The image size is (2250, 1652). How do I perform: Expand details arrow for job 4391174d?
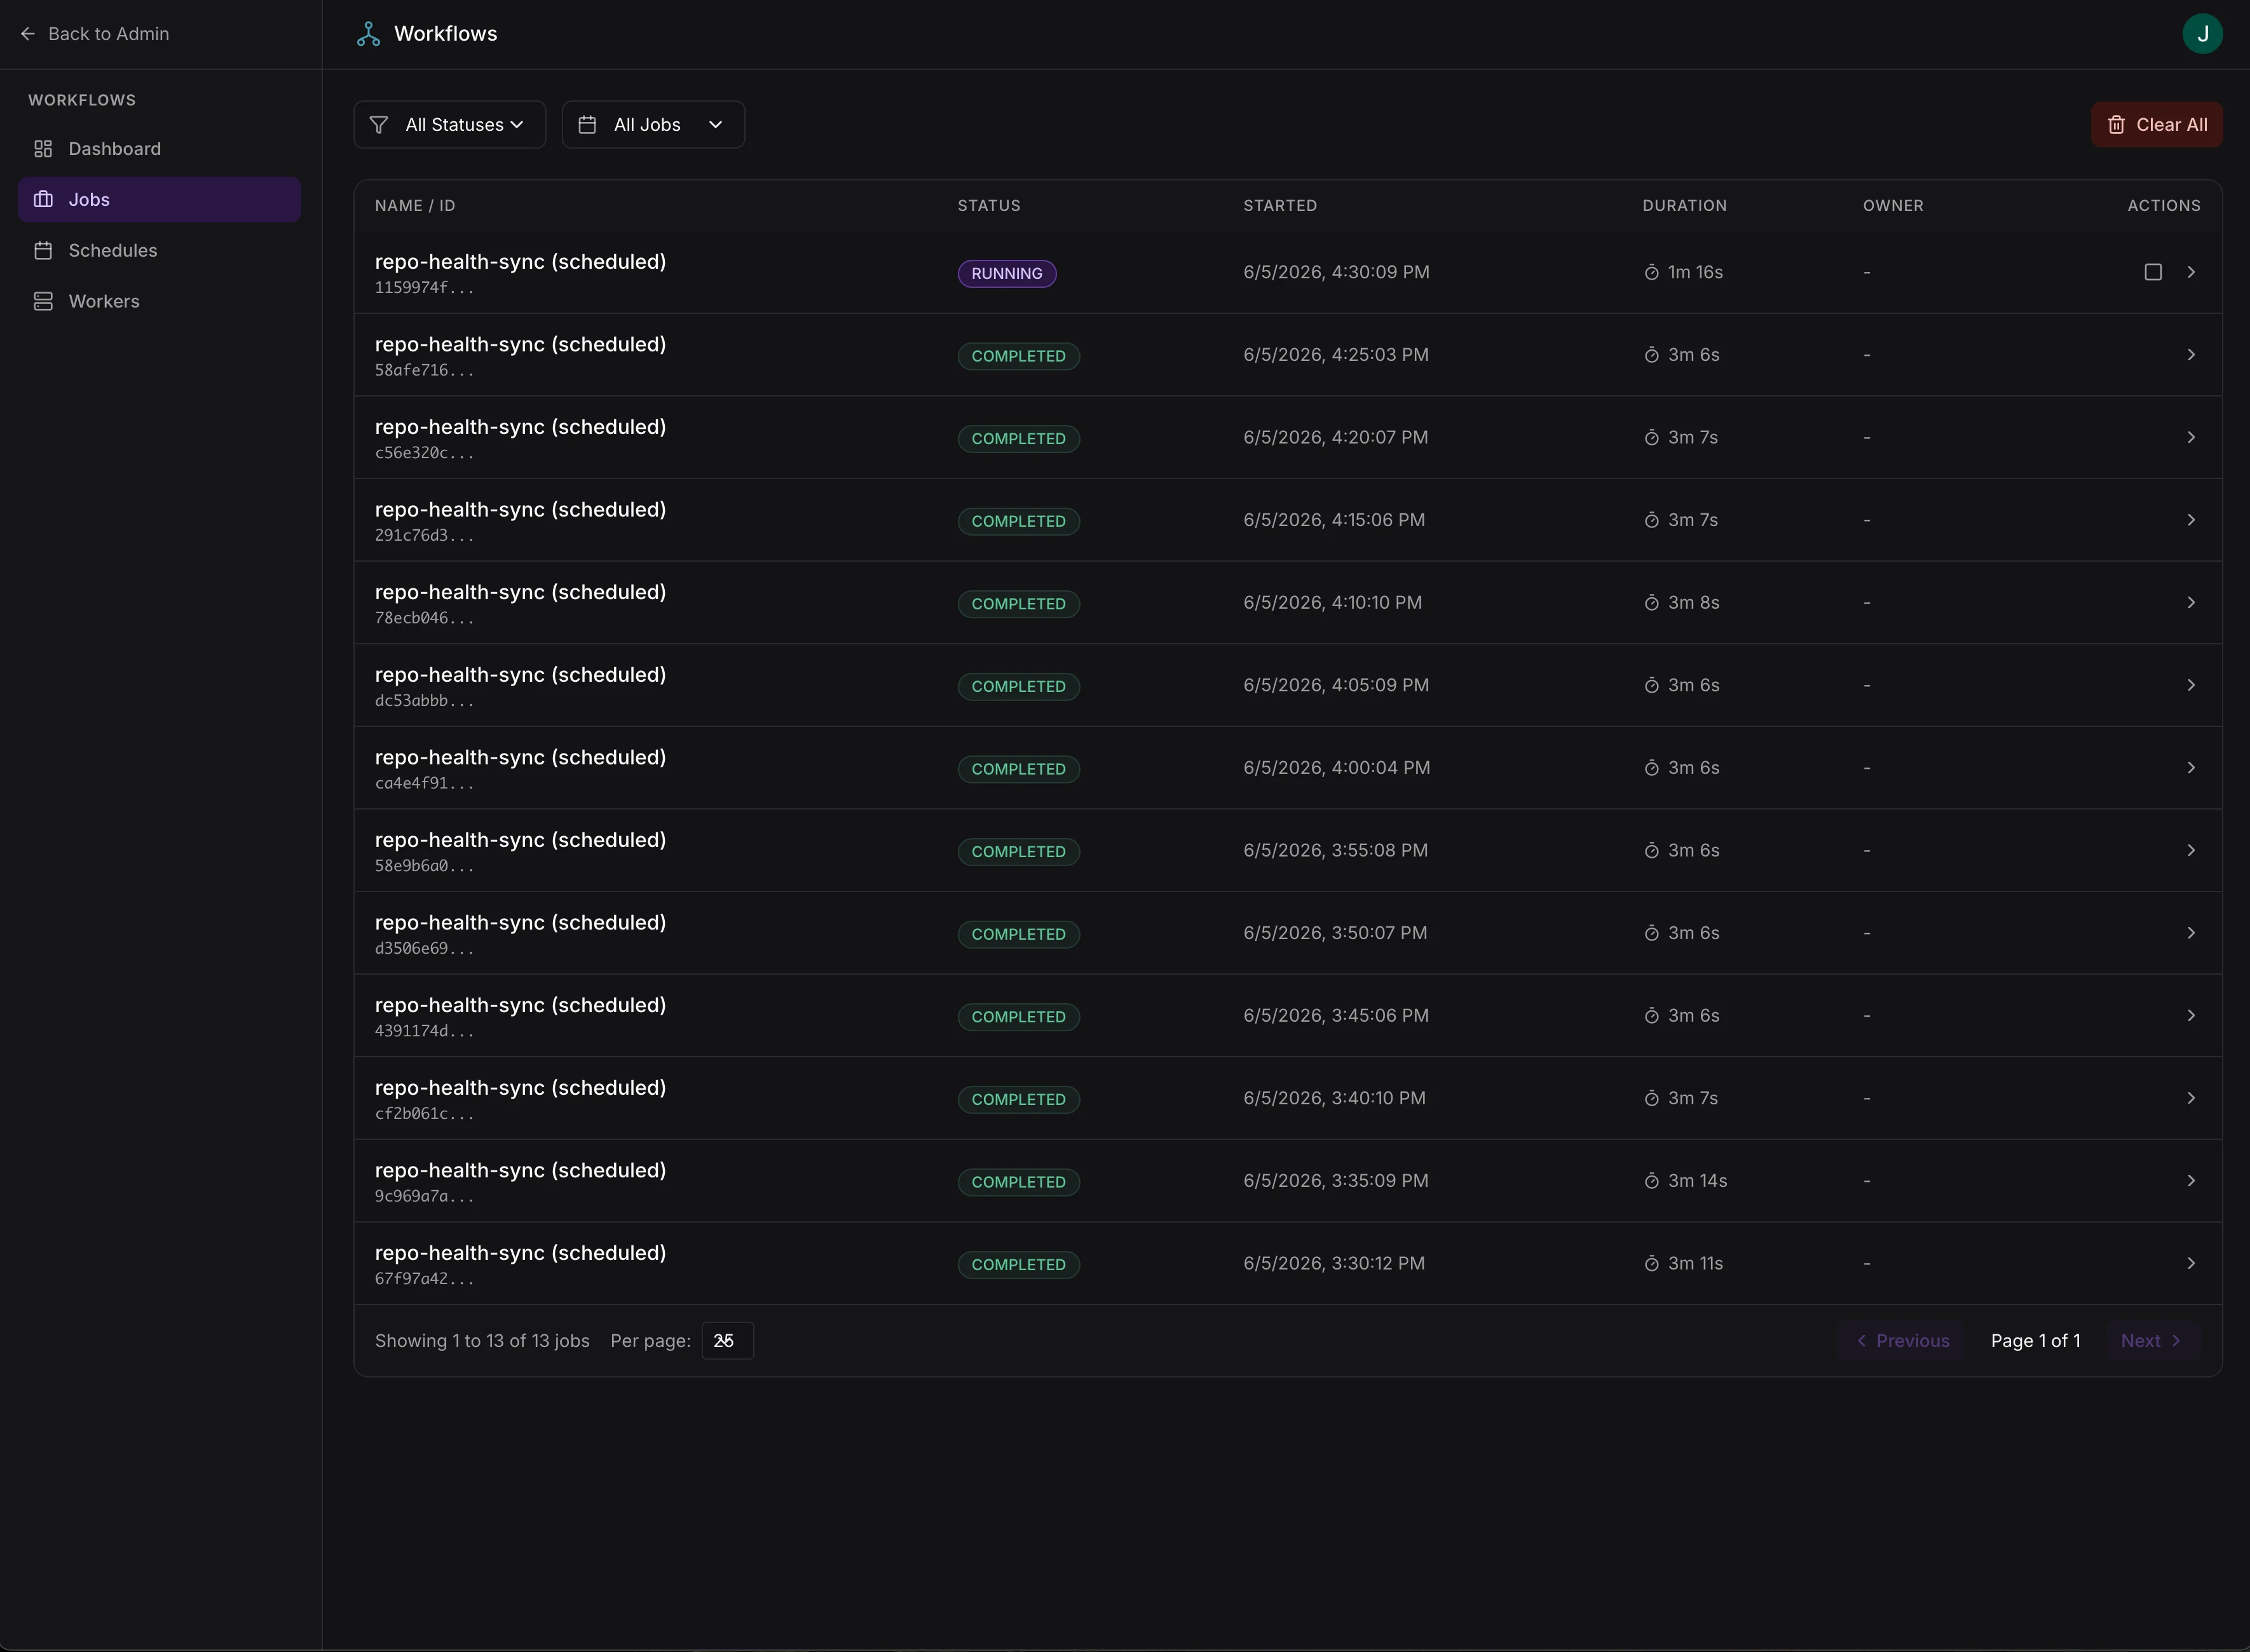(2191, 1016)
